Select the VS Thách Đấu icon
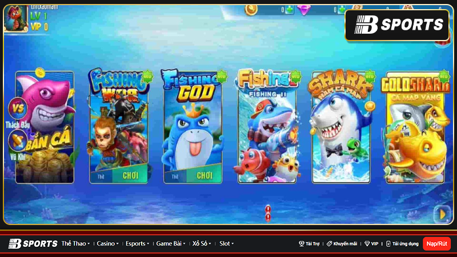 tap(18, 113)
